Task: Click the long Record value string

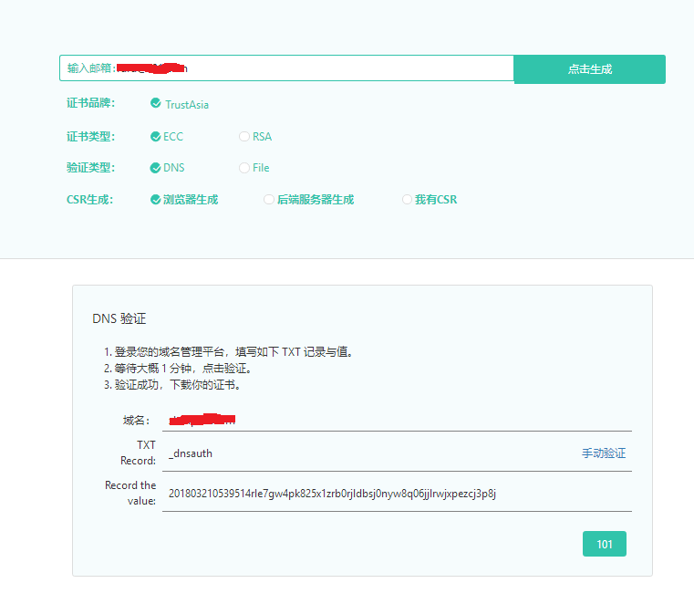Action: point(332,494)
